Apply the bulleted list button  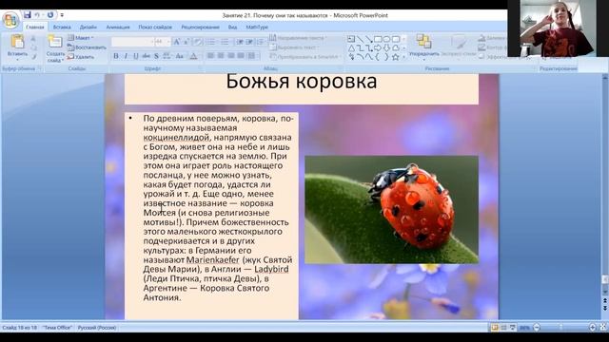pos(211,42)
